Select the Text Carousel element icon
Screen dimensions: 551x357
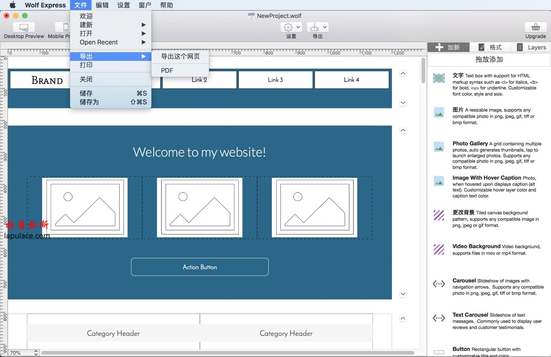click(x=439, y=318)
